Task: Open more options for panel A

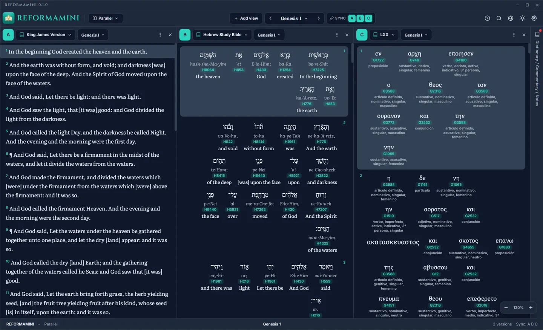Action: pos(160,35)
